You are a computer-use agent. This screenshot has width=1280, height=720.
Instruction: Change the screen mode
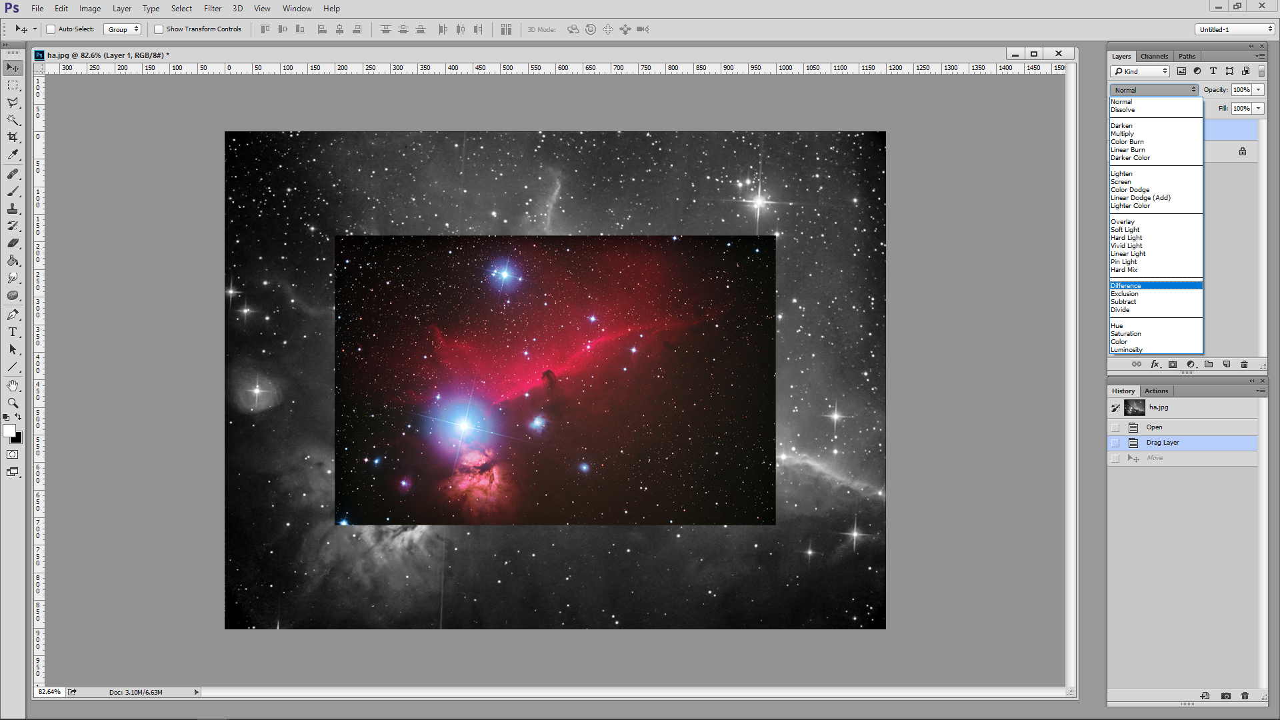point(13,472)
